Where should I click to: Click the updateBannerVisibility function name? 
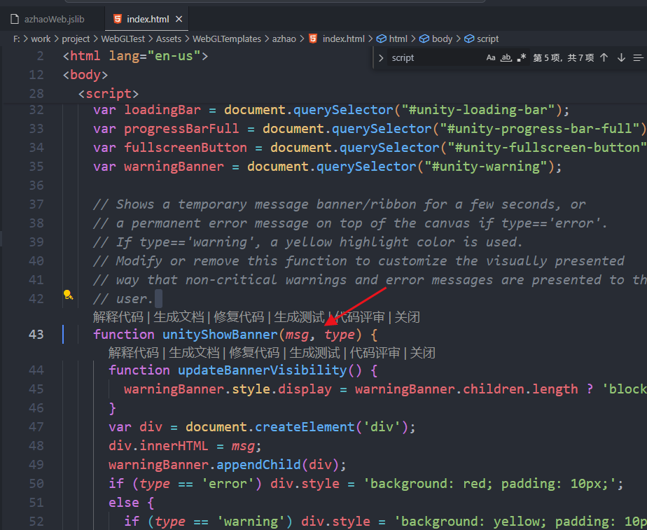coord(263,370)
